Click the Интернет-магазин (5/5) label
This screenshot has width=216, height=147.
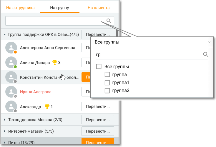click(x=31, y=131)
